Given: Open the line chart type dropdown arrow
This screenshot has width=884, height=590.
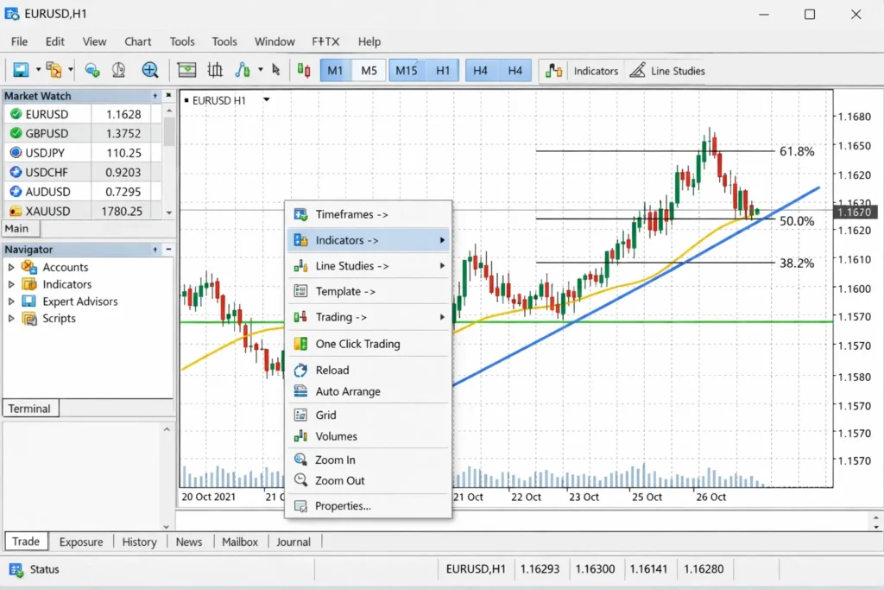Looking at the screenshot, I should point(259,70).
